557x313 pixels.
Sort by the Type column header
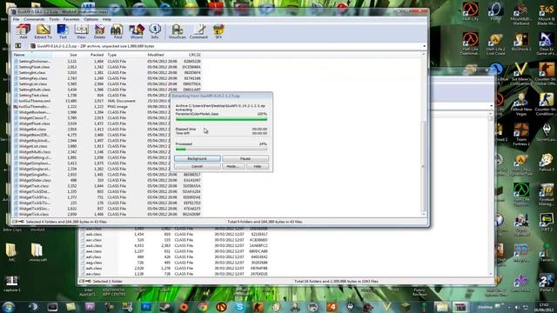[125, 55]
